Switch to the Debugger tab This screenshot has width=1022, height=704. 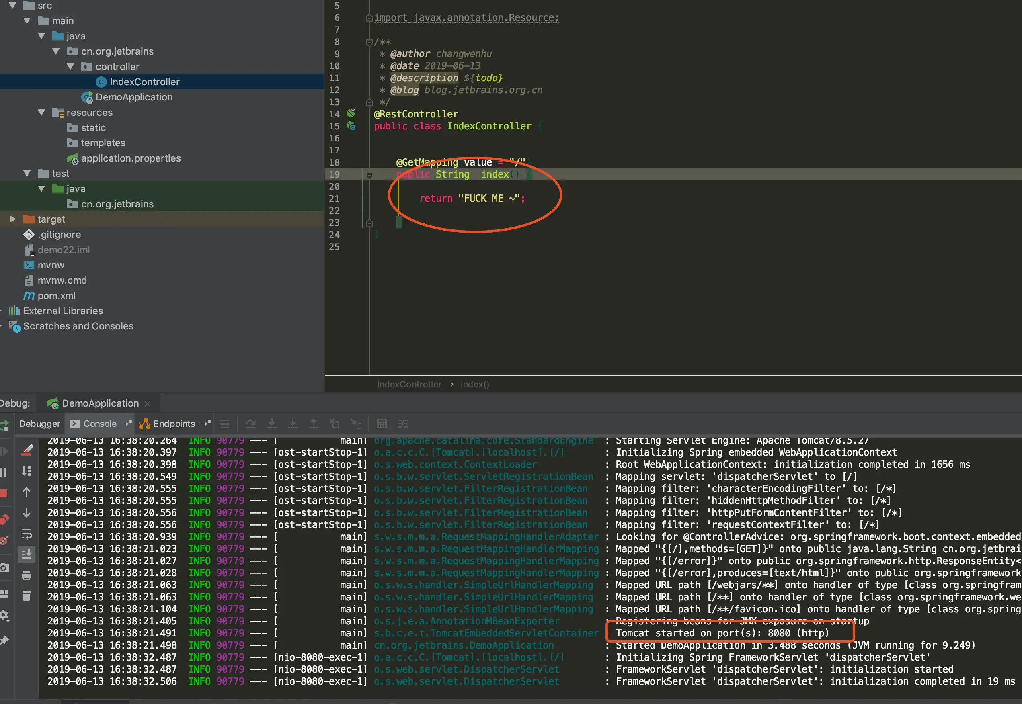[x=39, y=424]
